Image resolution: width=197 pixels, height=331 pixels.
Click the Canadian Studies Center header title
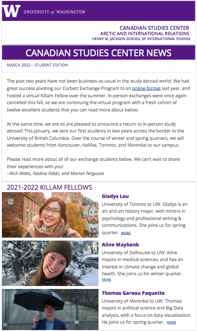(x=154, y=28)
